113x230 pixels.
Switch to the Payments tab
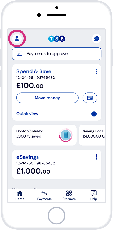click(44, 196)
